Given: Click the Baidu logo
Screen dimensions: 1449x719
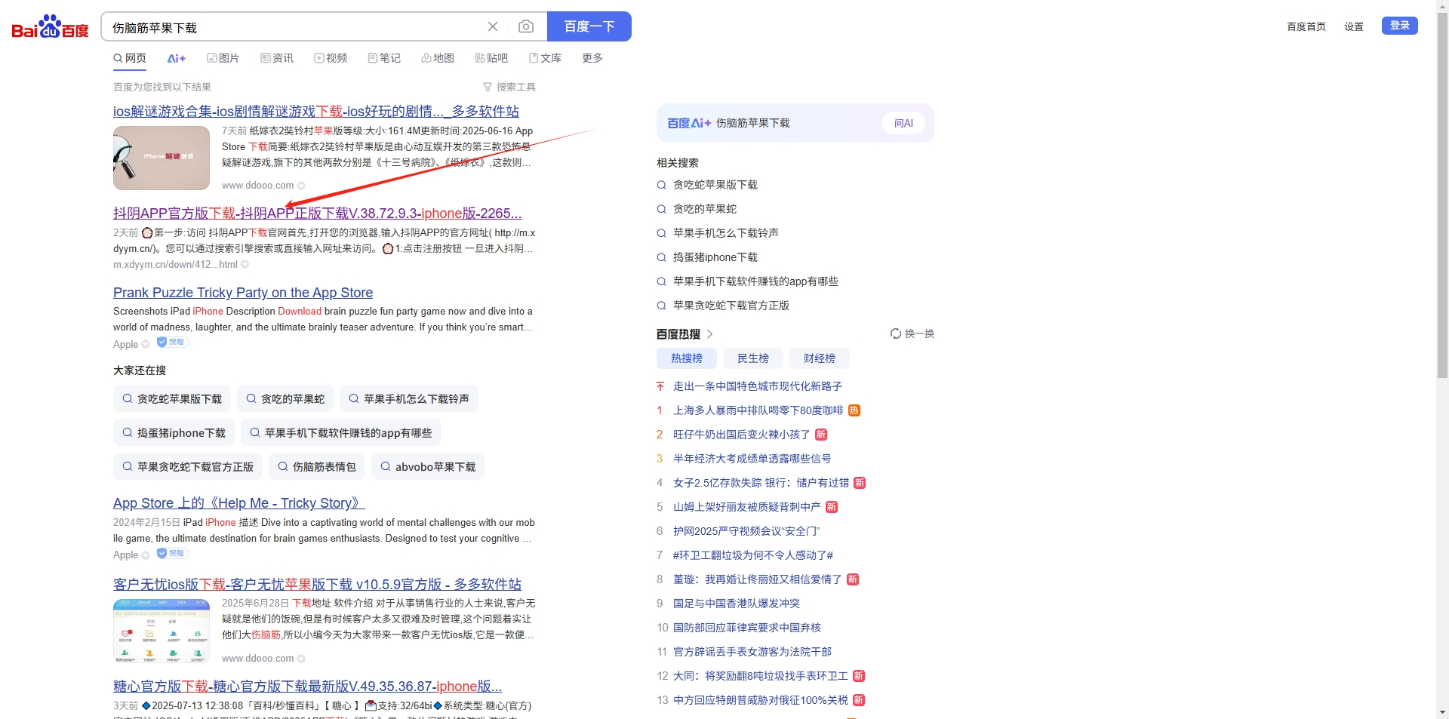Looking at the screenshot, I should [x=50, y=26].
